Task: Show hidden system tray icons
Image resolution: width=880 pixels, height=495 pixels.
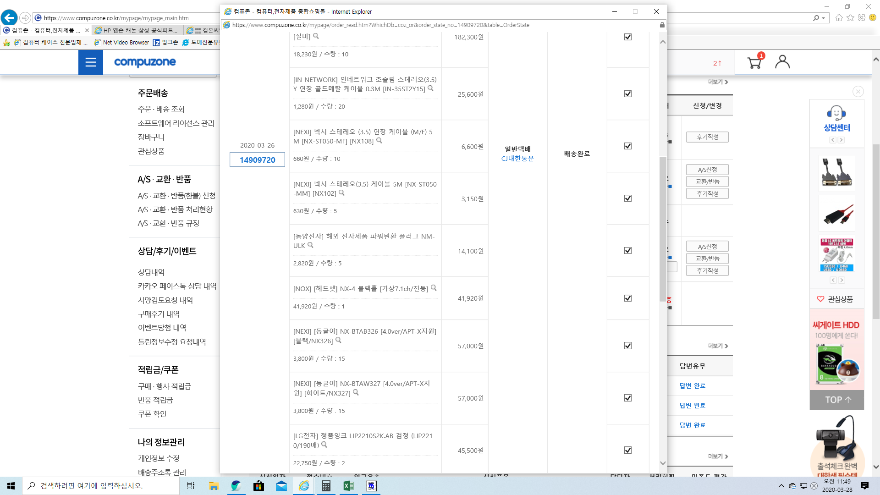Action: tap(781, 486)
